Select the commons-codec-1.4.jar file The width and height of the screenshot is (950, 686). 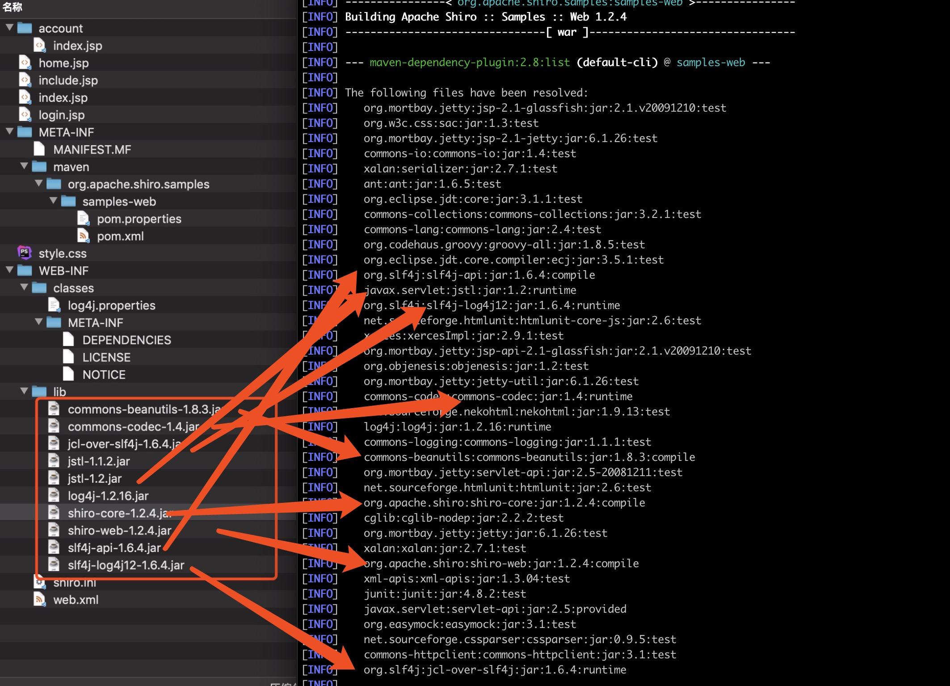point(148,427)
